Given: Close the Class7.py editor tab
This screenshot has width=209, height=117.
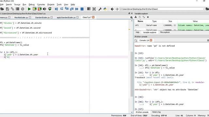Looking at the screenshot, I should coord(93,17).
